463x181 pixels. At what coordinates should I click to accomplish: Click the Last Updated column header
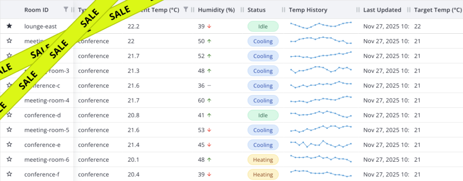coord(382,9)
